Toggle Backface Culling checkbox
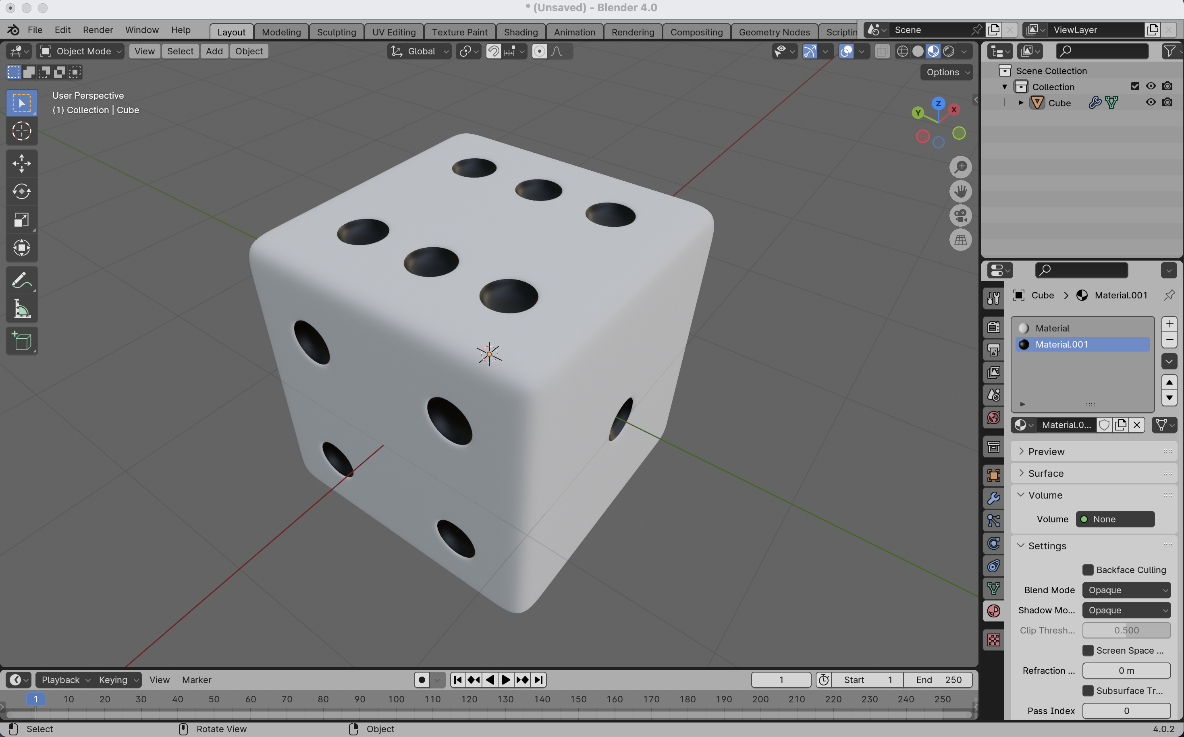Viewport: 1184px width, 737px height. 1087,570
